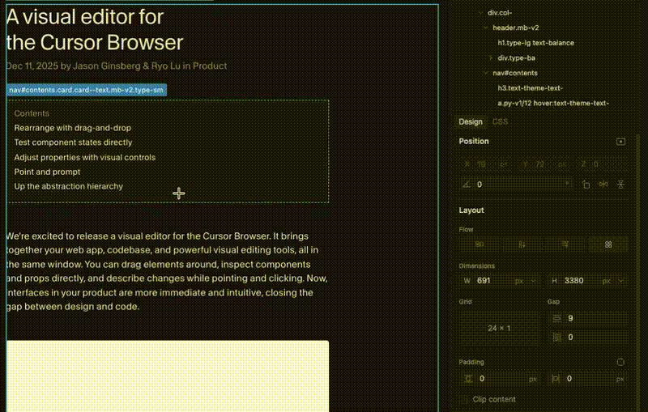Screen dimensions: 648x412
Task: Click the rotate 90 degrees icon
Action: point(586,184)
